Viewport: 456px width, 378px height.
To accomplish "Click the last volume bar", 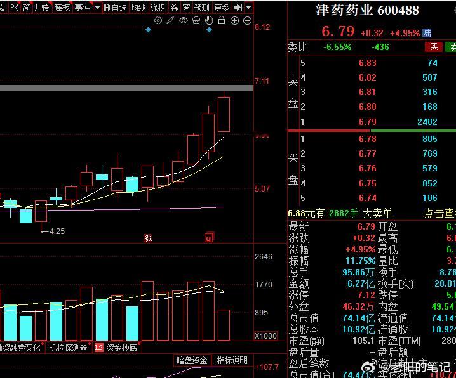I will coord(224,325).
